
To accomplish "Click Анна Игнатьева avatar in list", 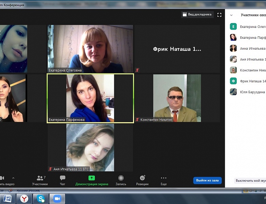I will (x=233, y=48).
